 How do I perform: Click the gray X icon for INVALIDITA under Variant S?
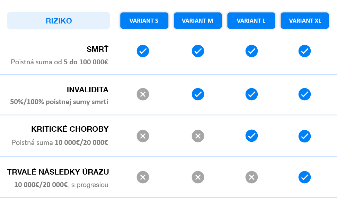point(143,94)
